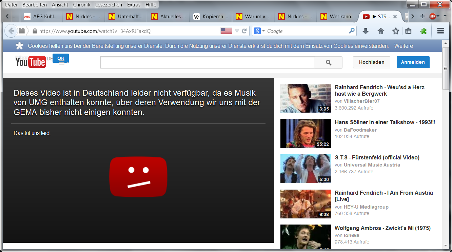Image resolution: width=452 pixels, height=252 pixels.
Task: Open Wolfgang Ambros - Zwickt's Mi (1975) title
Action: [x=382, y=228]
